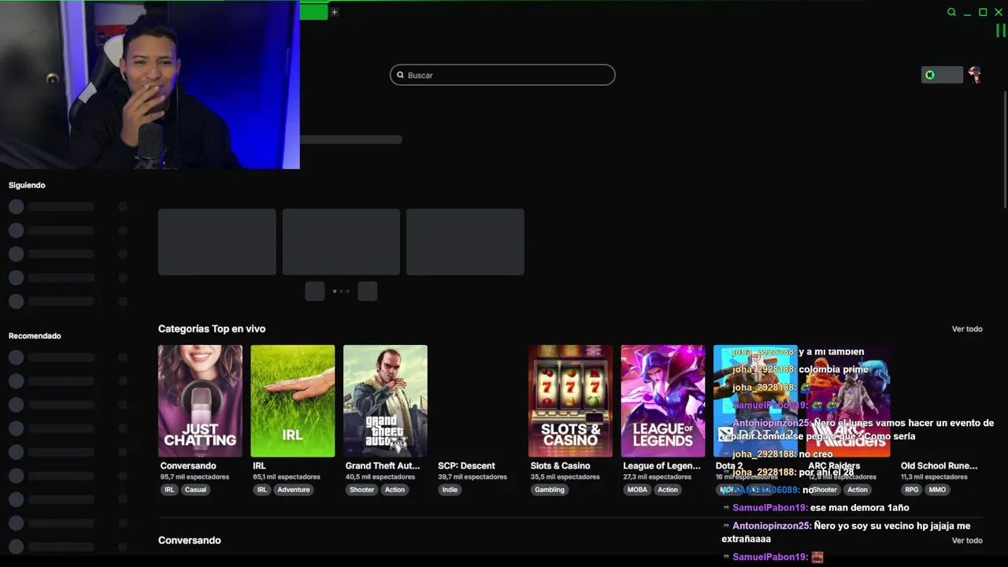Select the Indie tag
1008x567 pixels.
coord(450,490)
